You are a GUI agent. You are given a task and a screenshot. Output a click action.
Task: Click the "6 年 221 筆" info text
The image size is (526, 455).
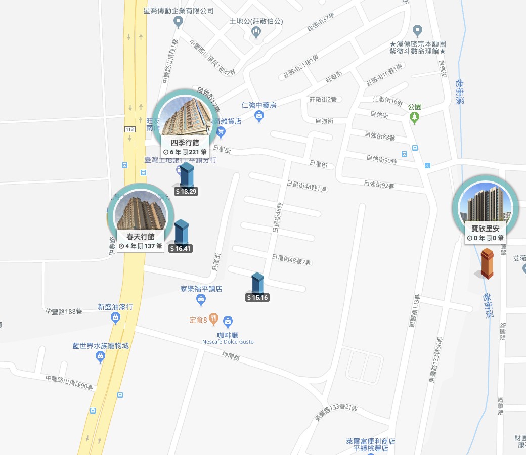[185, 152]
